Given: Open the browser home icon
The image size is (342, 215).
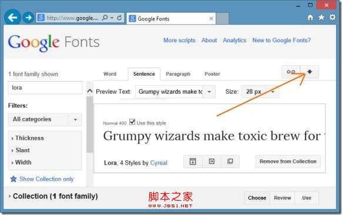Looking at the screenshot, I should click(310, 17).
